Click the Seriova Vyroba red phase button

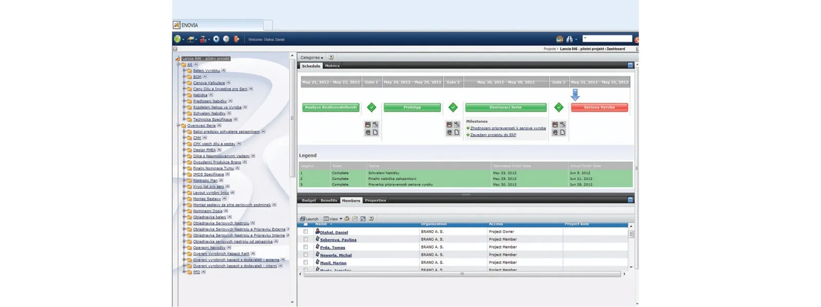(599, 107)
